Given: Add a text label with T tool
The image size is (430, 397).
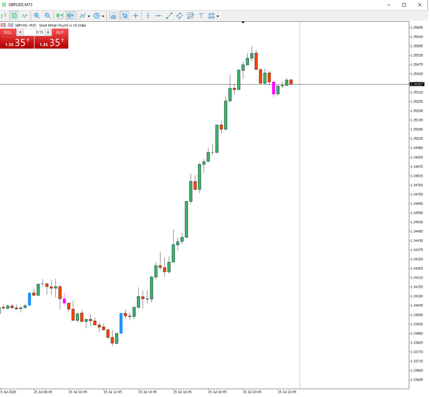Looking at the screenshot, I should point(201,16).
